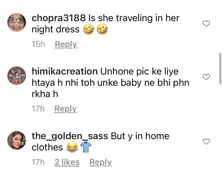Image resolution: width=223 pixels, height=171 pixels.
Task: Click the comments scrollbar thumb
Action: (x=220, y=69)
